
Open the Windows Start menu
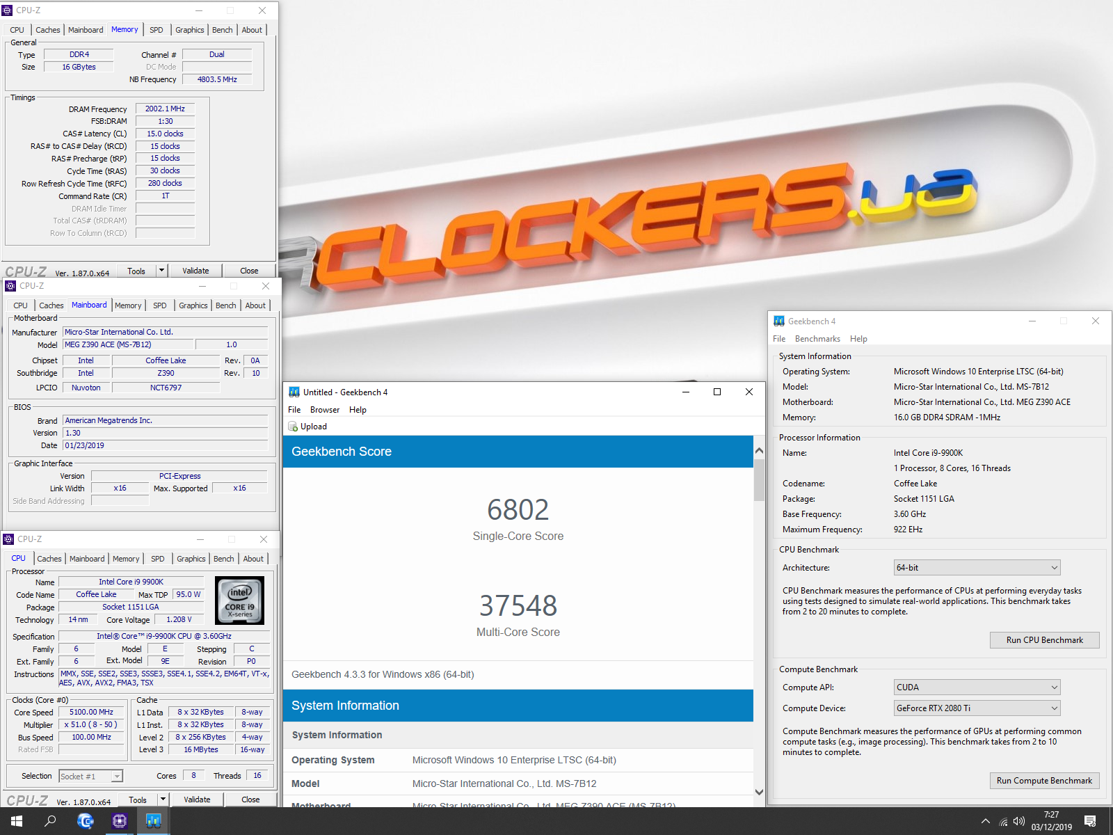[x=17, y=821]
